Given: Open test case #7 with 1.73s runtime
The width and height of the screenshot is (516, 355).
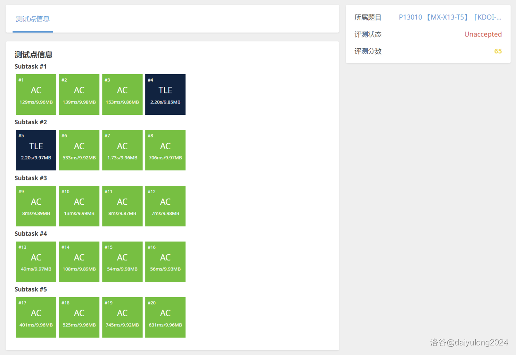Looking at the screenshot, I should click(122, 150).
